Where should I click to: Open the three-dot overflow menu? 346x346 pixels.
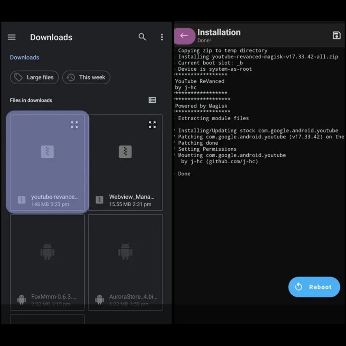pos(162,37)
